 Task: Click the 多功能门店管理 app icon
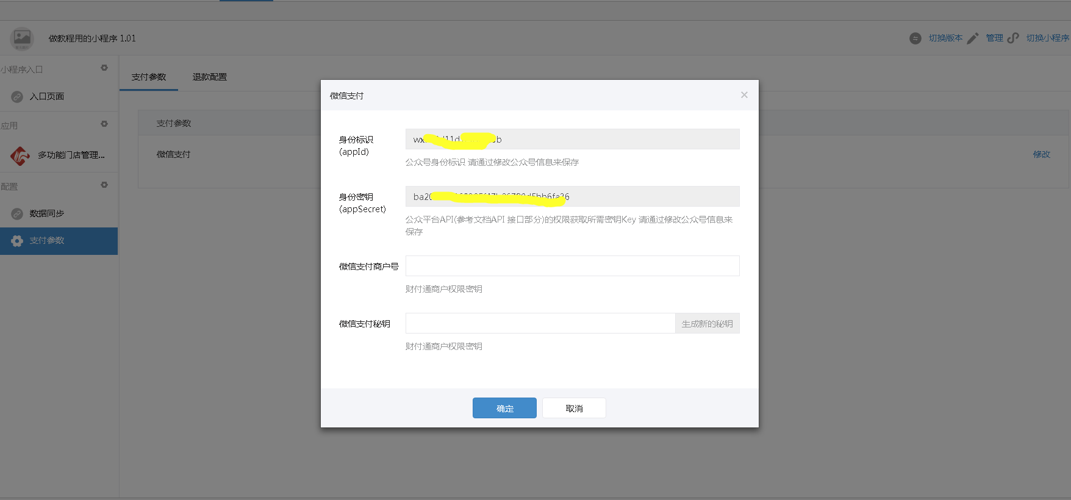click(20, 155)
